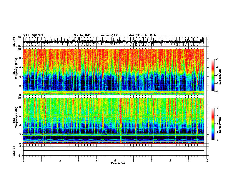Click the ch.1 color bar '-3' label
This screenshot has width=233, height=180.
tap(217, 59)
